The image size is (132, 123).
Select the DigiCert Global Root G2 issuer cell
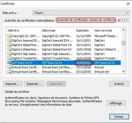(57, 49)
